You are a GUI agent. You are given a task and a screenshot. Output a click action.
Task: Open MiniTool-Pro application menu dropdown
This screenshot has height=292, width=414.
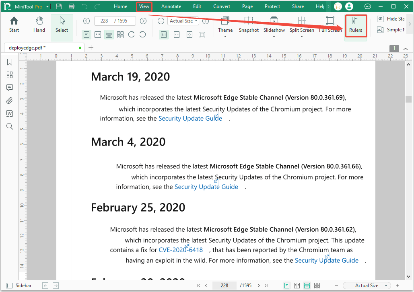[47, 7]
